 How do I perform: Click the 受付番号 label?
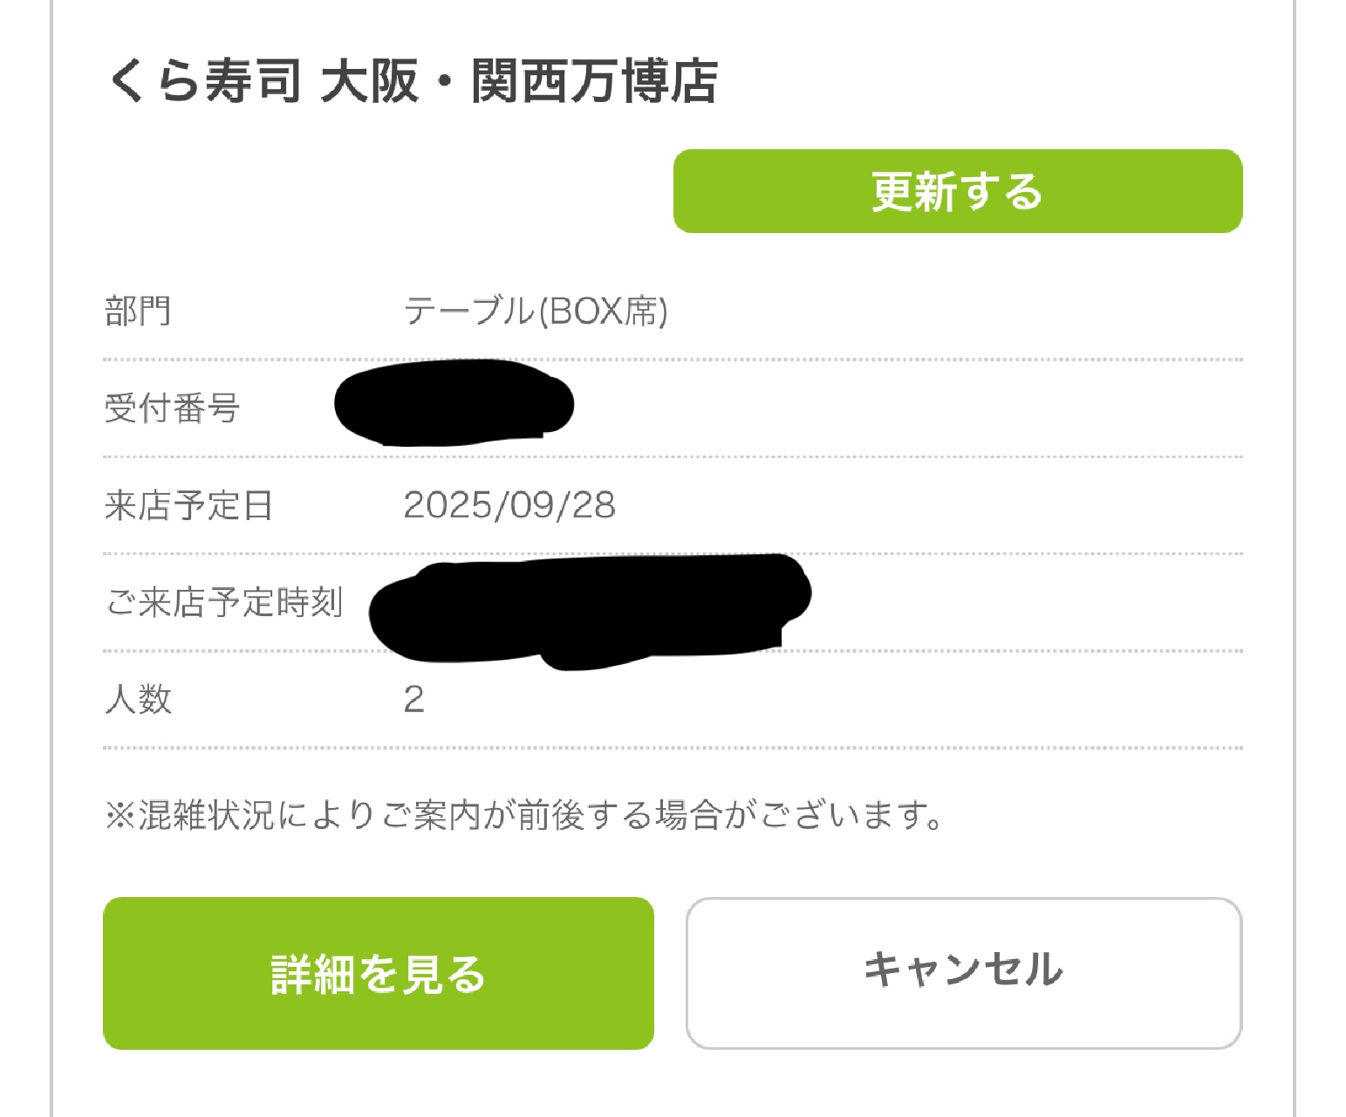pyautogui.click(x=172, y=408)
